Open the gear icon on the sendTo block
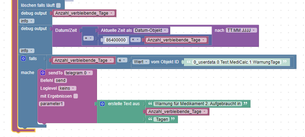 pos(43,73)
